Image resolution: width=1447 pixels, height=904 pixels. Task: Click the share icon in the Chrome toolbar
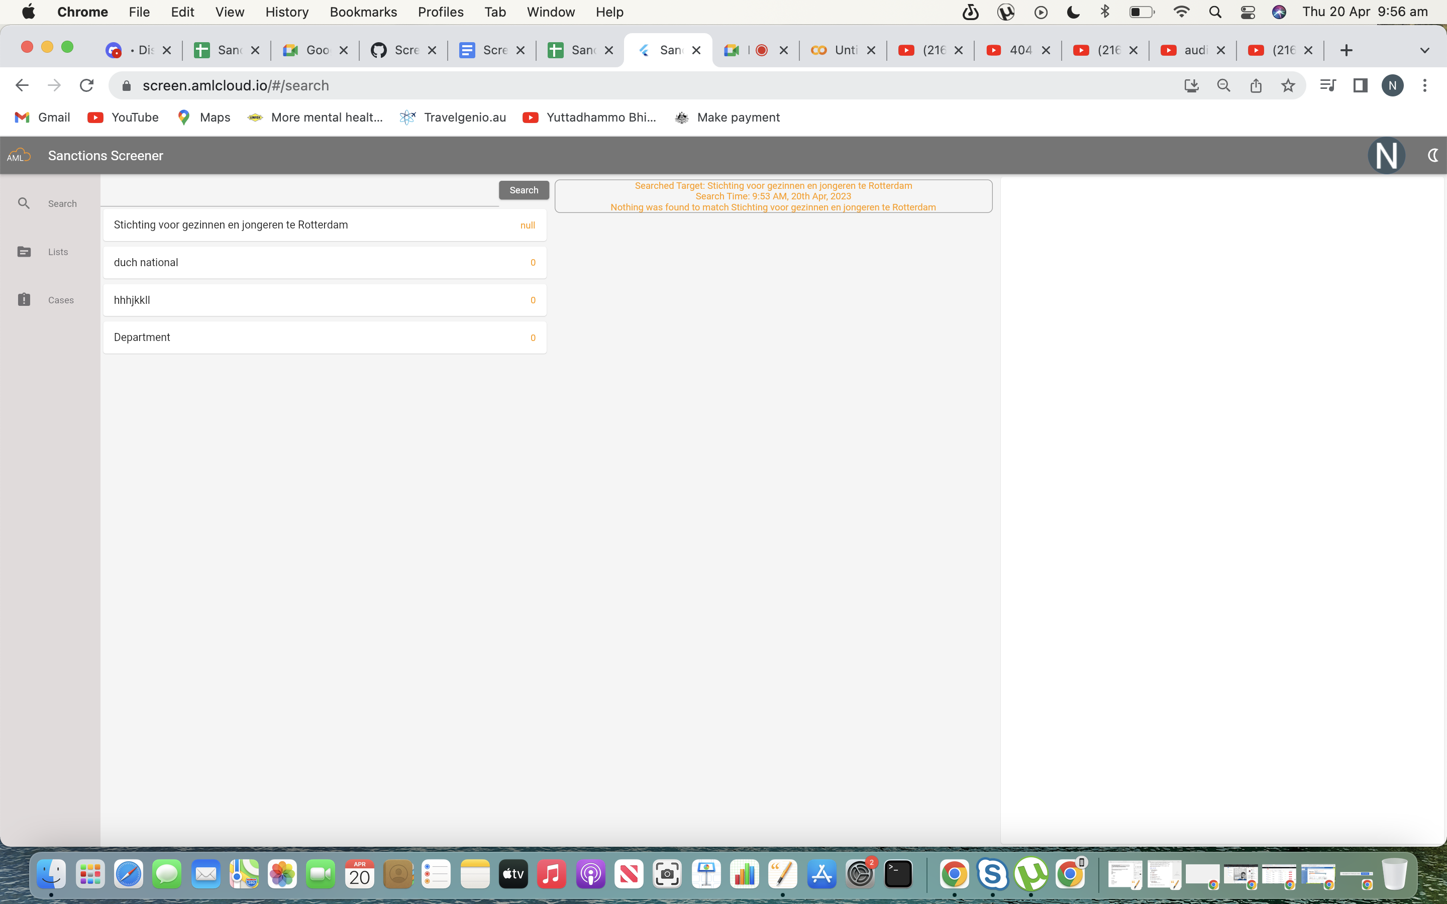(1255, 85)
